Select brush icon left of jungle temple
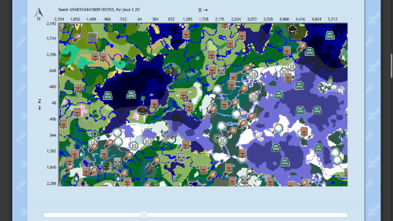The height and width of the screenshot is (221, 393). pyautogui.click(x=78, y=37)
